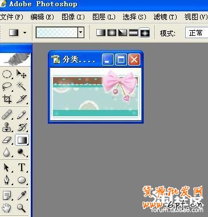Choose the Linear gradient style
This screenshot has height=217, width=208.
point(101,32)
